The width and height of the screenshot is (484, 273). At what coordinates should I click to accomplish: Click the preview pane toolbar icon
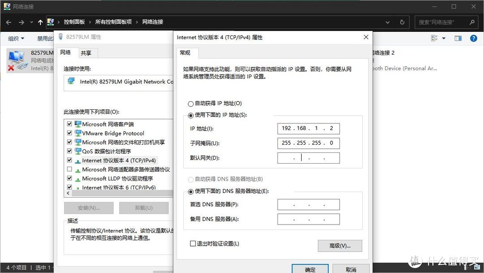click(458, 38)
